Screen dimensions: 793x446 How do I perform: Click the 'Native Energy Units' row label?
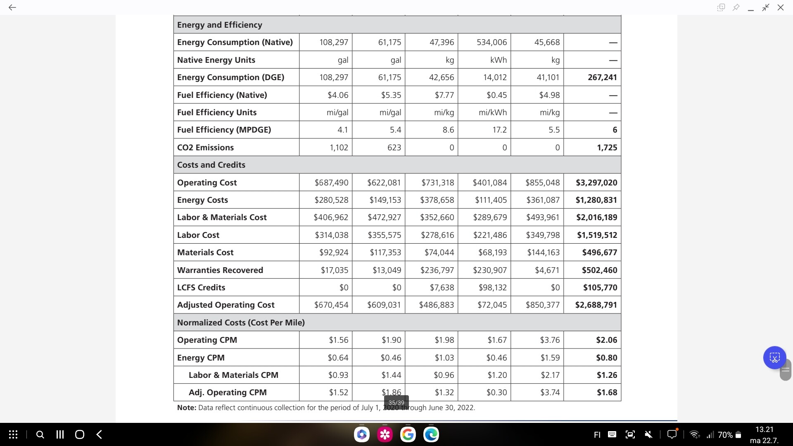216,60
